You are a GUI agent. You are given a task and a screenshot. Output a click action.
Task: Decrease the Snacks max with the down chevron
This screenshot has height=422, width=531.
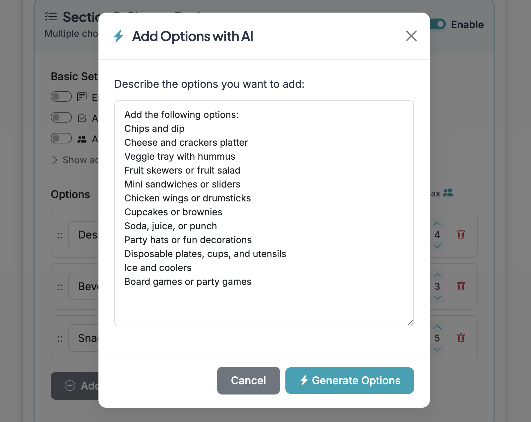[x=437, y=349]
